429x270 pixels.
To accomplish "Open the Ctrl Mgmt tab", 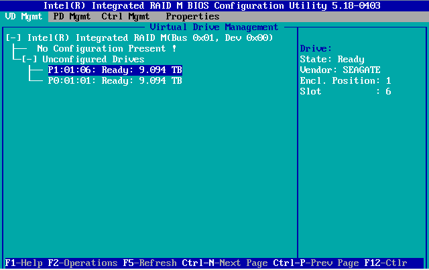I will pyautogui.click(x=125, y=17).
